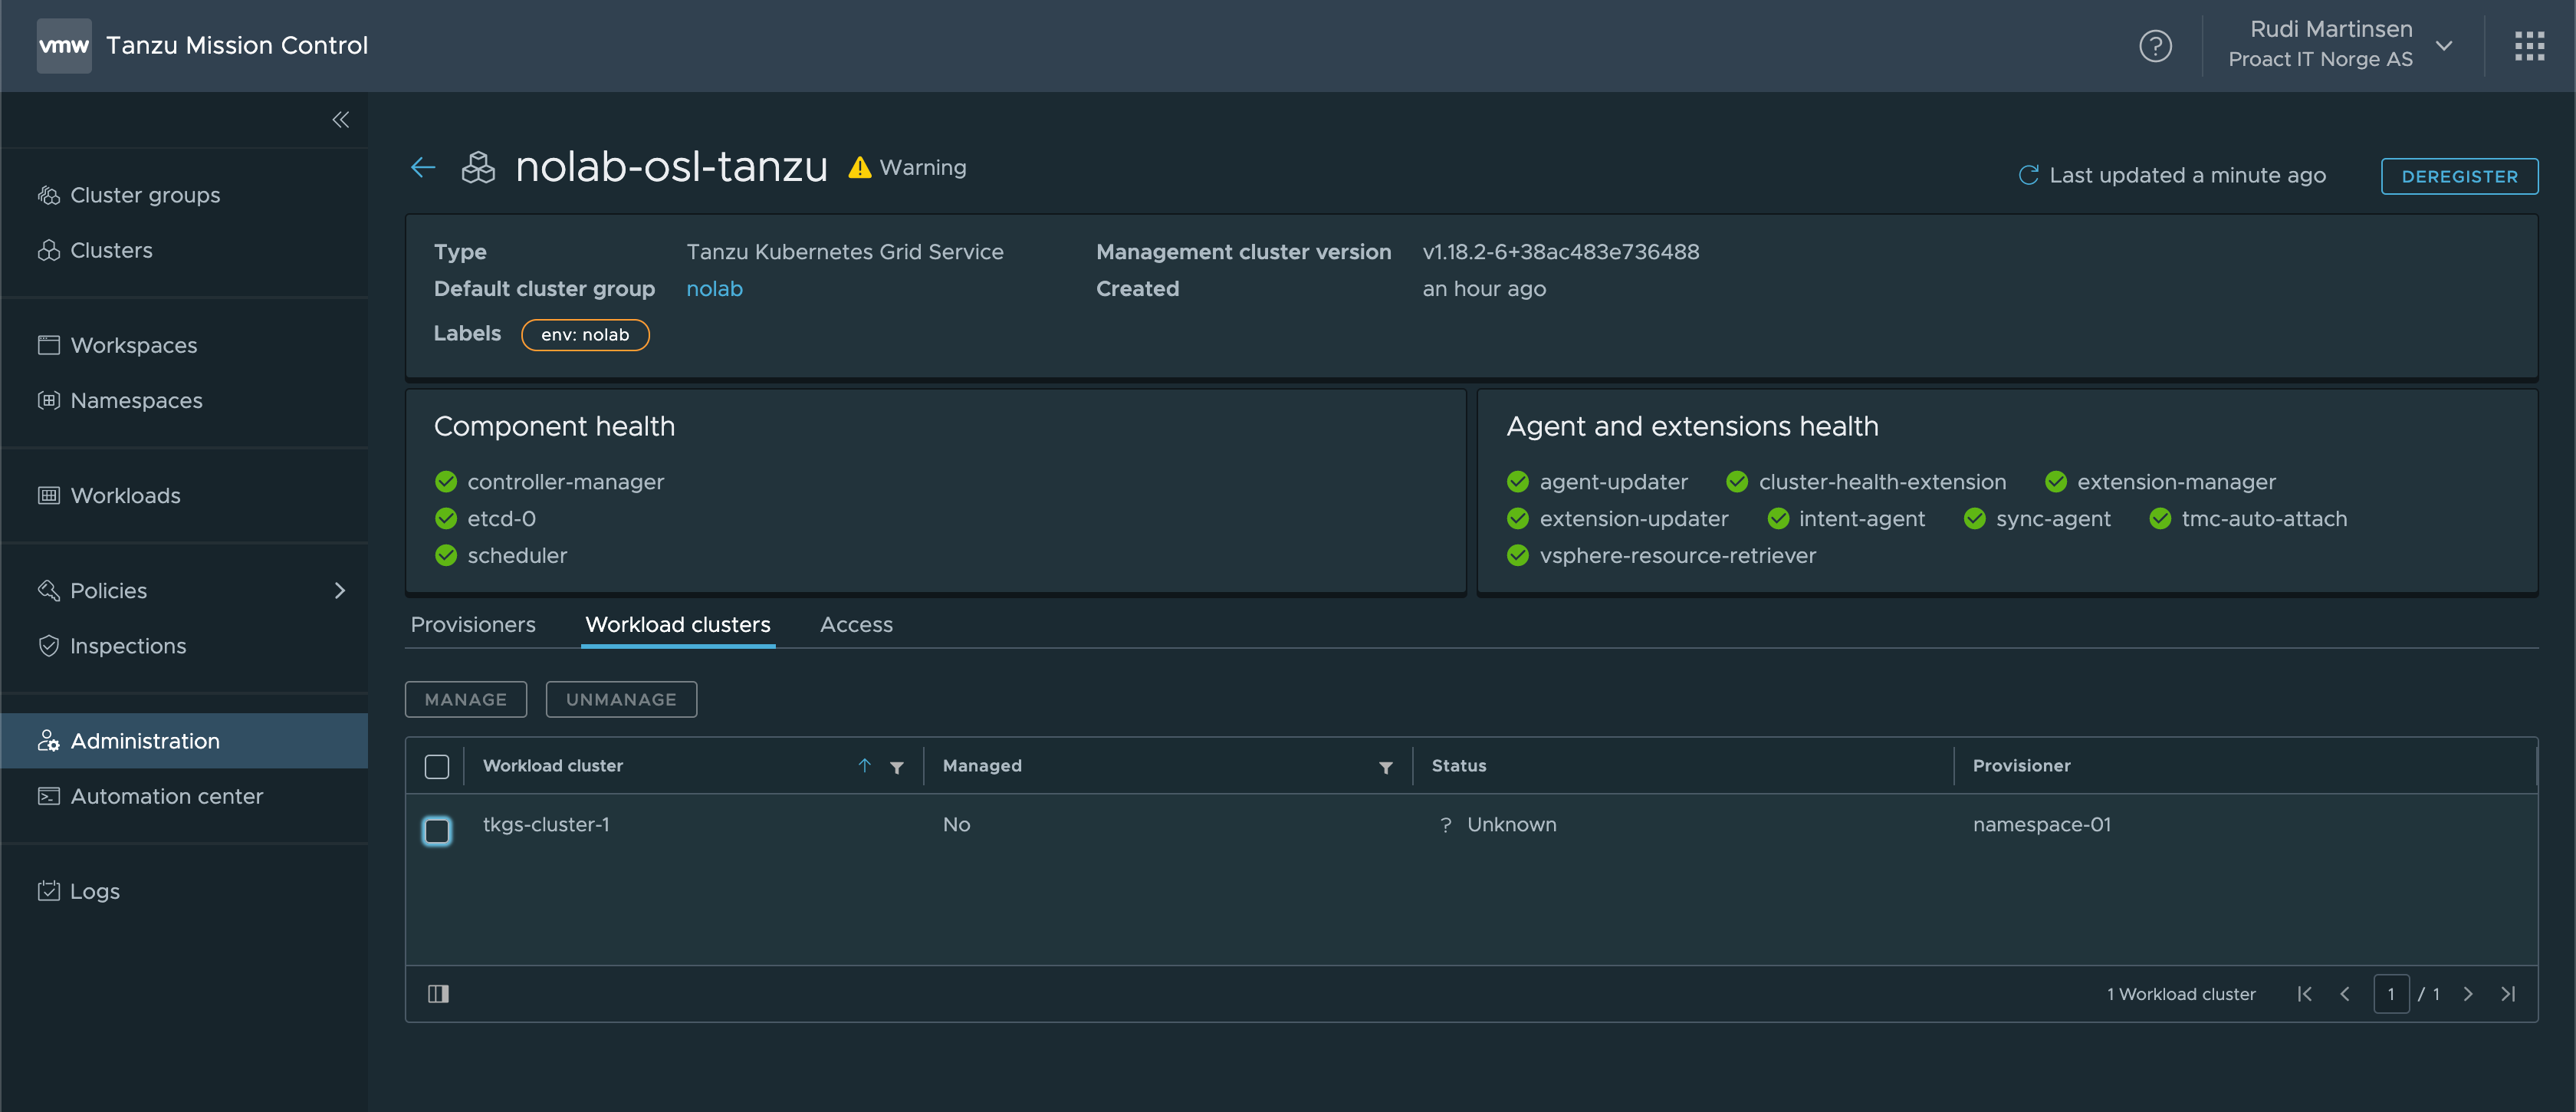2576x1112 pixels.
Task: Click the Warning triangle icon
Action: [x=859, y=167]
